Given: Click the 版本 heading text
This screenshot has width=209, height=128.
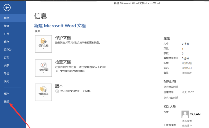Looking at the screenshot, I should tap(59, 86).
